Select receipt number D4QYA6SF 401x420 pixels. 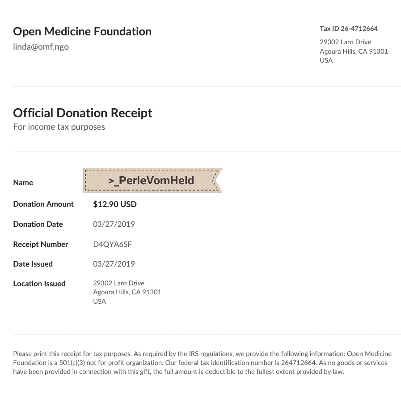(x=112, y=244)
